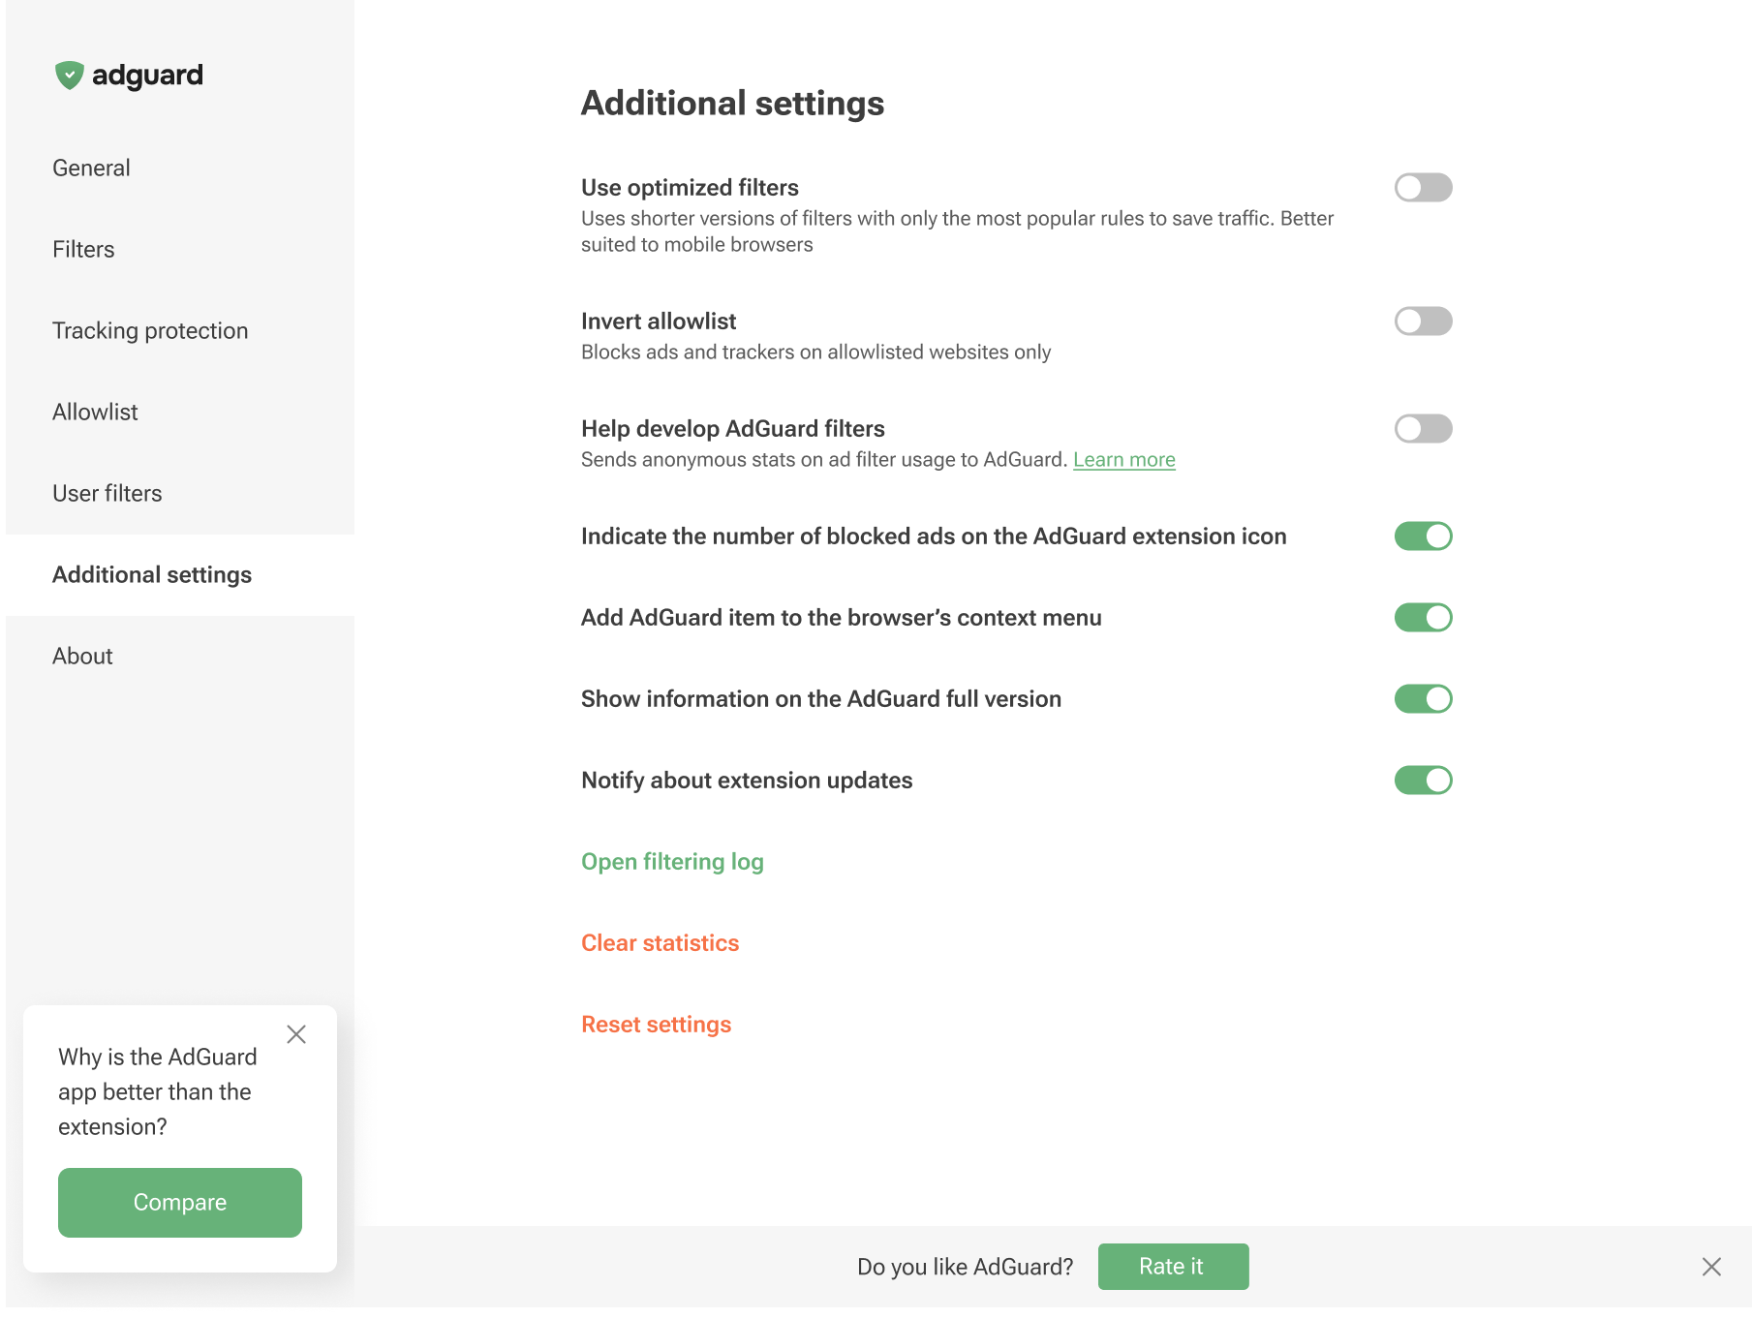
Task: Click Reset settings
Action: point(656,1025)
